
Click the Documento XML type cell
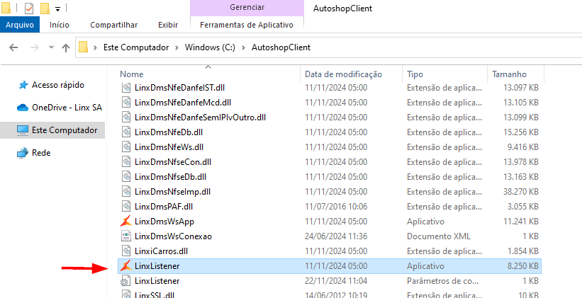(x=439, y=236)
